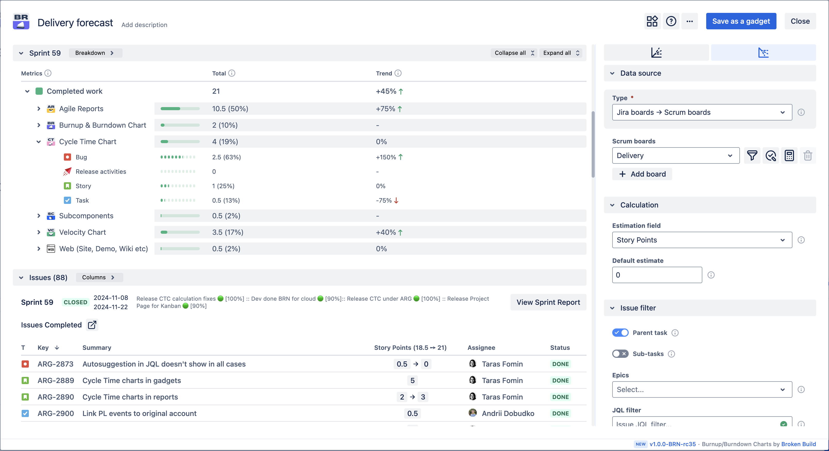Screen dimensions: 829x451
Task: Click the trash icon to delete board
Action: 808,156
